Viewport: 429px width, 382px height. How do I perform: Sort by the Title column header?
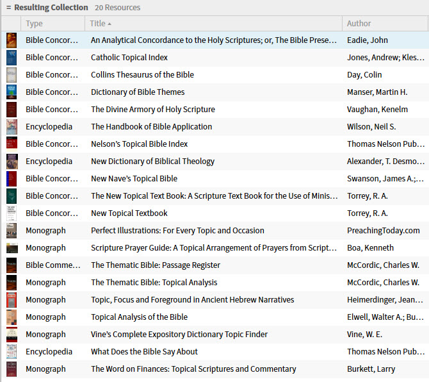(213, 24)
